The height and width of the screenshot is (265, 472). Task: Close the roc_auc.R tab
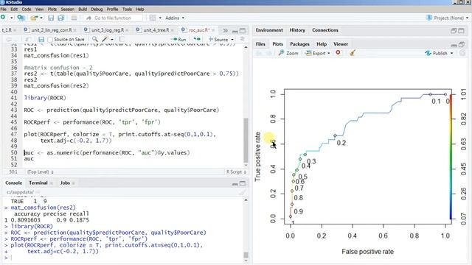(213, 30)
